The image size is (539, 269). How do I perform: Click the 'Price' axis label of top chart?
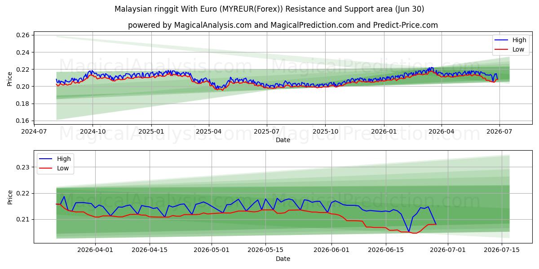coord(10,78)
